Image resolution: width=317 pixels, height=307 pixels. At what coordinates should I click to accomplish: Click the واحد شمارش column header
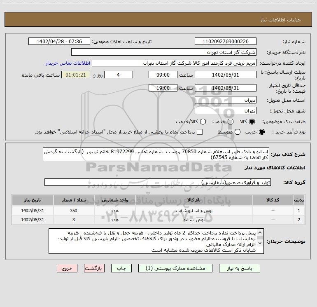tap(114, 200)
